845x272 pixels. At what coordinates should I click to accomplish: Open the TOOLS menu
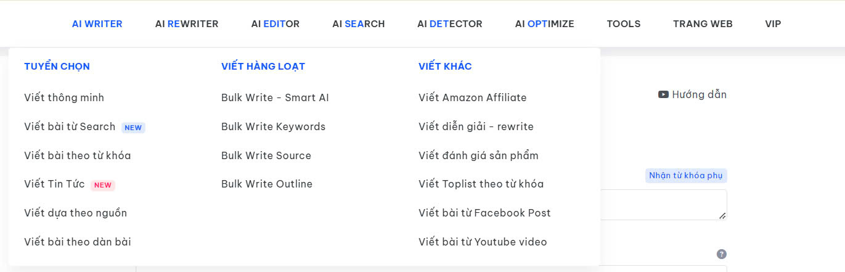click(x=624, y=24)
